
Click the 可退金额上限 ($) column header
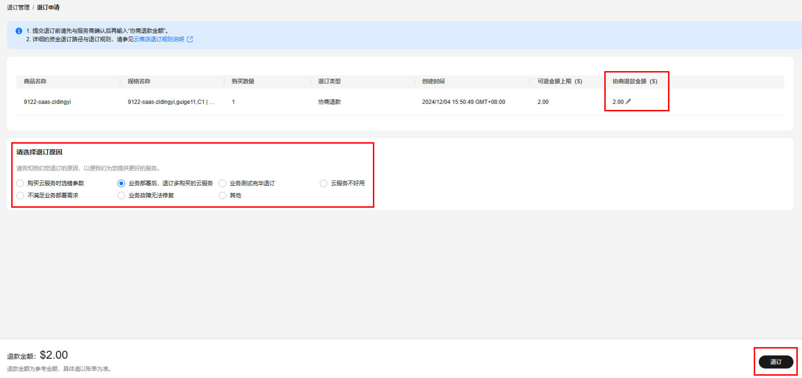[560, 81]
